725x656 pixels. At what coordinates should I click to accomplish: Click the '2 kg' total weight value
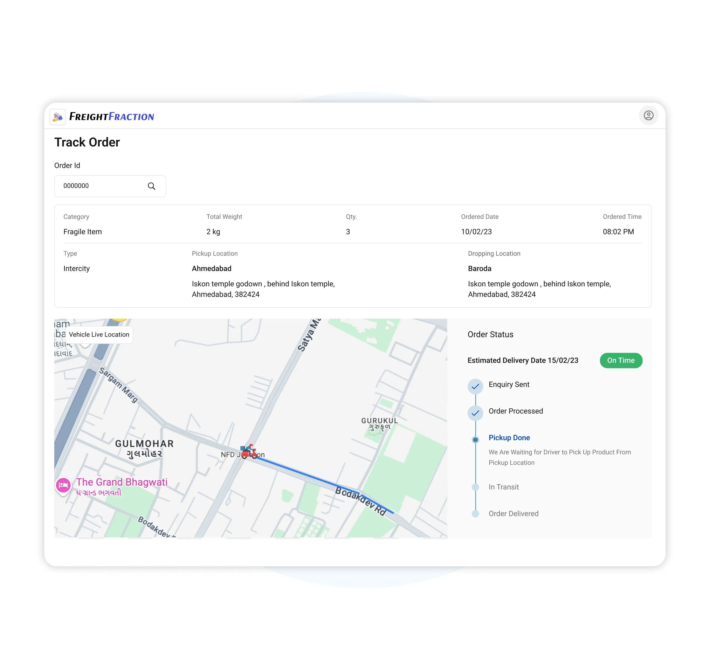pyautogui.click(x=213, y=232)
